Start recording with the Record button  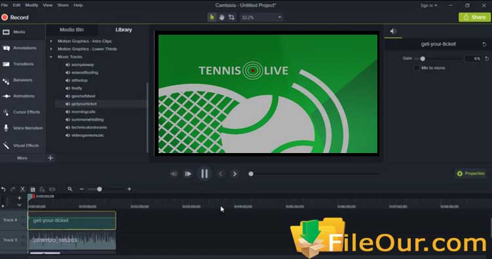point(15,18)
